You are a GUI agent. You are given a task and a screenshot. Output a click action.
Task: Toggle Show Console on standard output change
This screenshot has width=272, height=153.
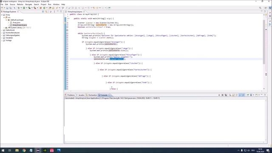tap(240, 95)
